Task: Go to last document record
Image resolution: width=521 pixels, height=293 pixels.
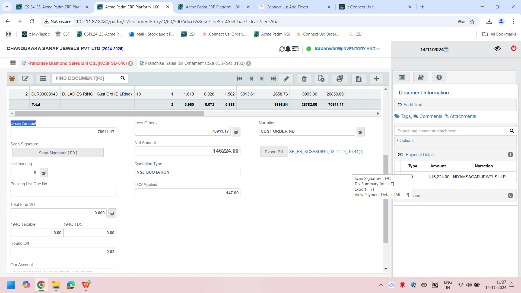Action: click(x=274, y=79)
